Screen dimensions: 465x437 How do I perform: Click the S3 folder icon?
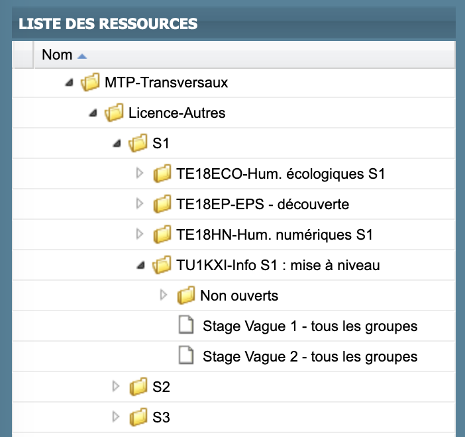coord(138,417)
